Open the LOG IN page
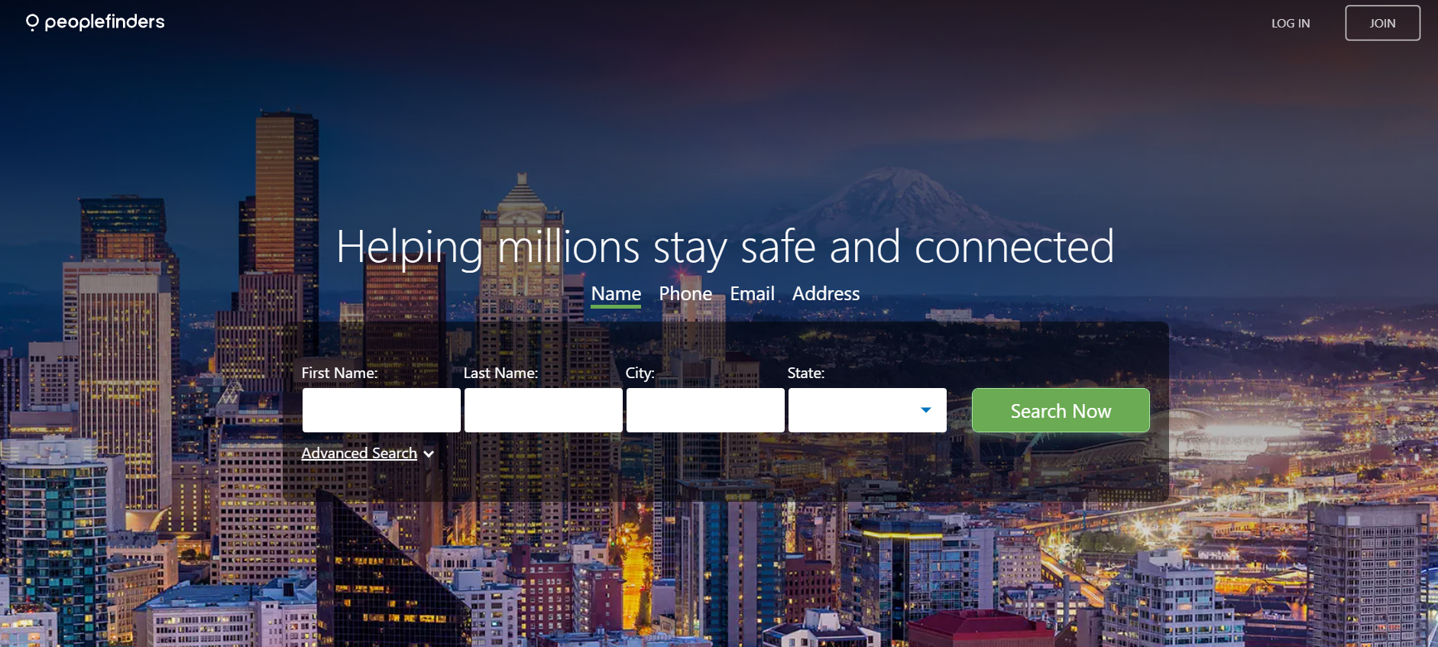 1291,24
